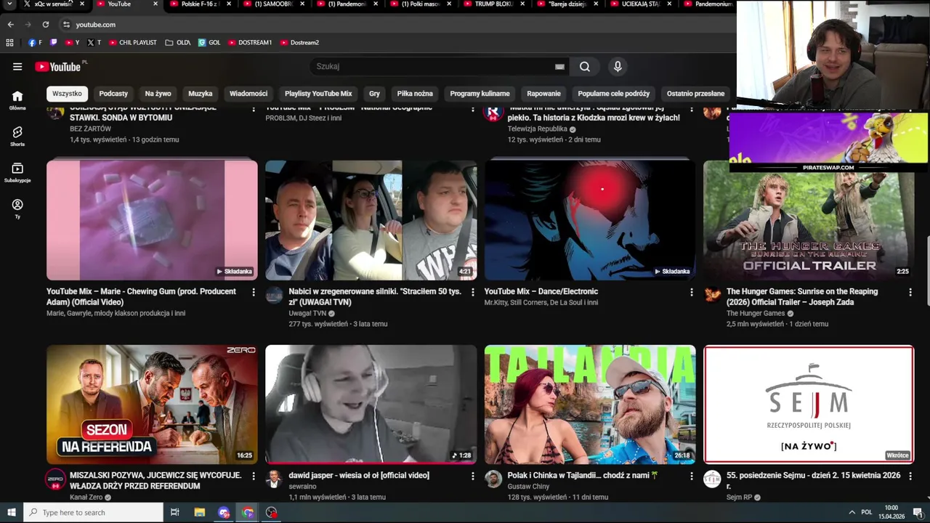This screenshot has height=523, width=930.
Task: Open the on-screen keyboard icon in search box
Action: [x=559, y=66]
